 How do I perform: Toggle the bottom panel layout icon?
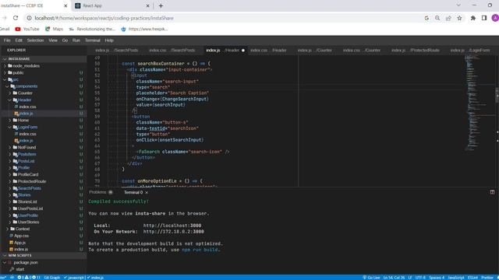(492, 192)
